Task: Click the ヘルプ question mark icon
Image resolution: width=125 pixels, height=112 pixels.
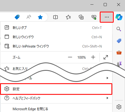Action: [x=7, y=98]
